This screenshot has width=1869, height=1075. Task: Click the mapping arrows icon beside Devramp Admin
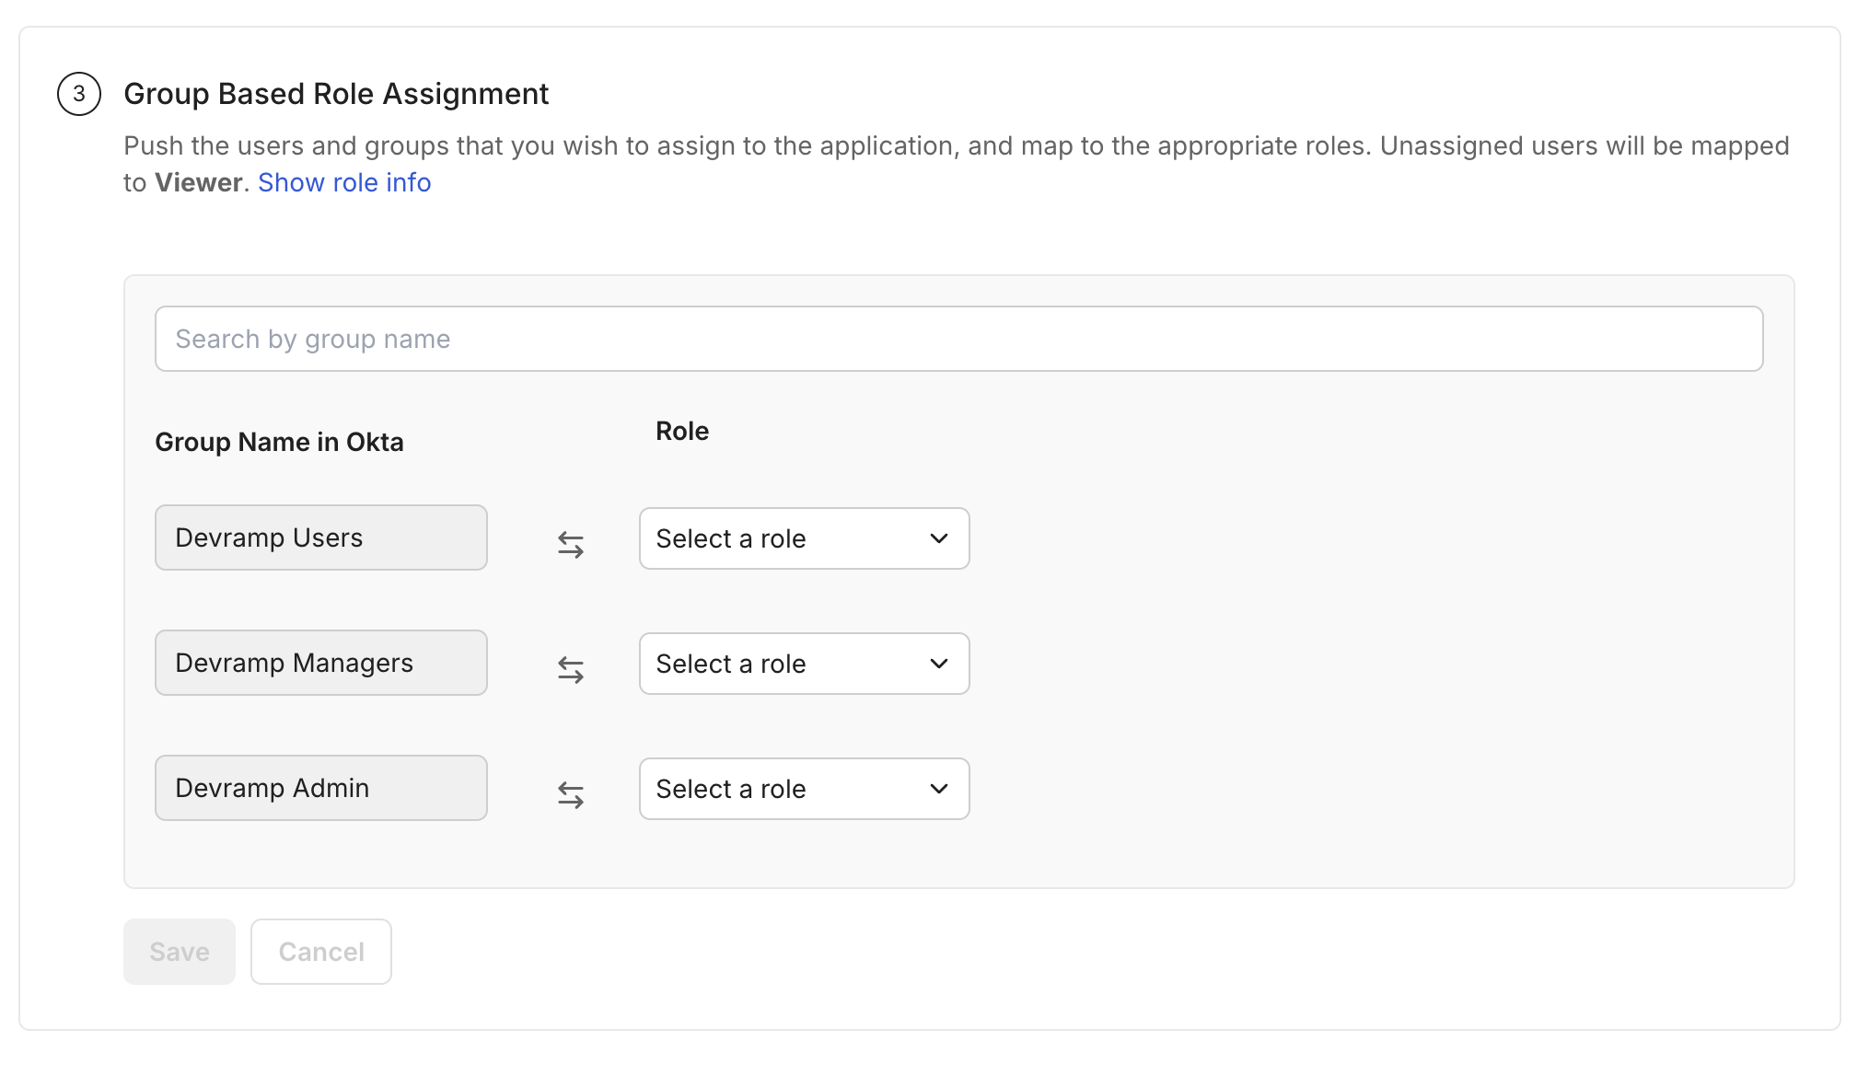tap(569, 795)
